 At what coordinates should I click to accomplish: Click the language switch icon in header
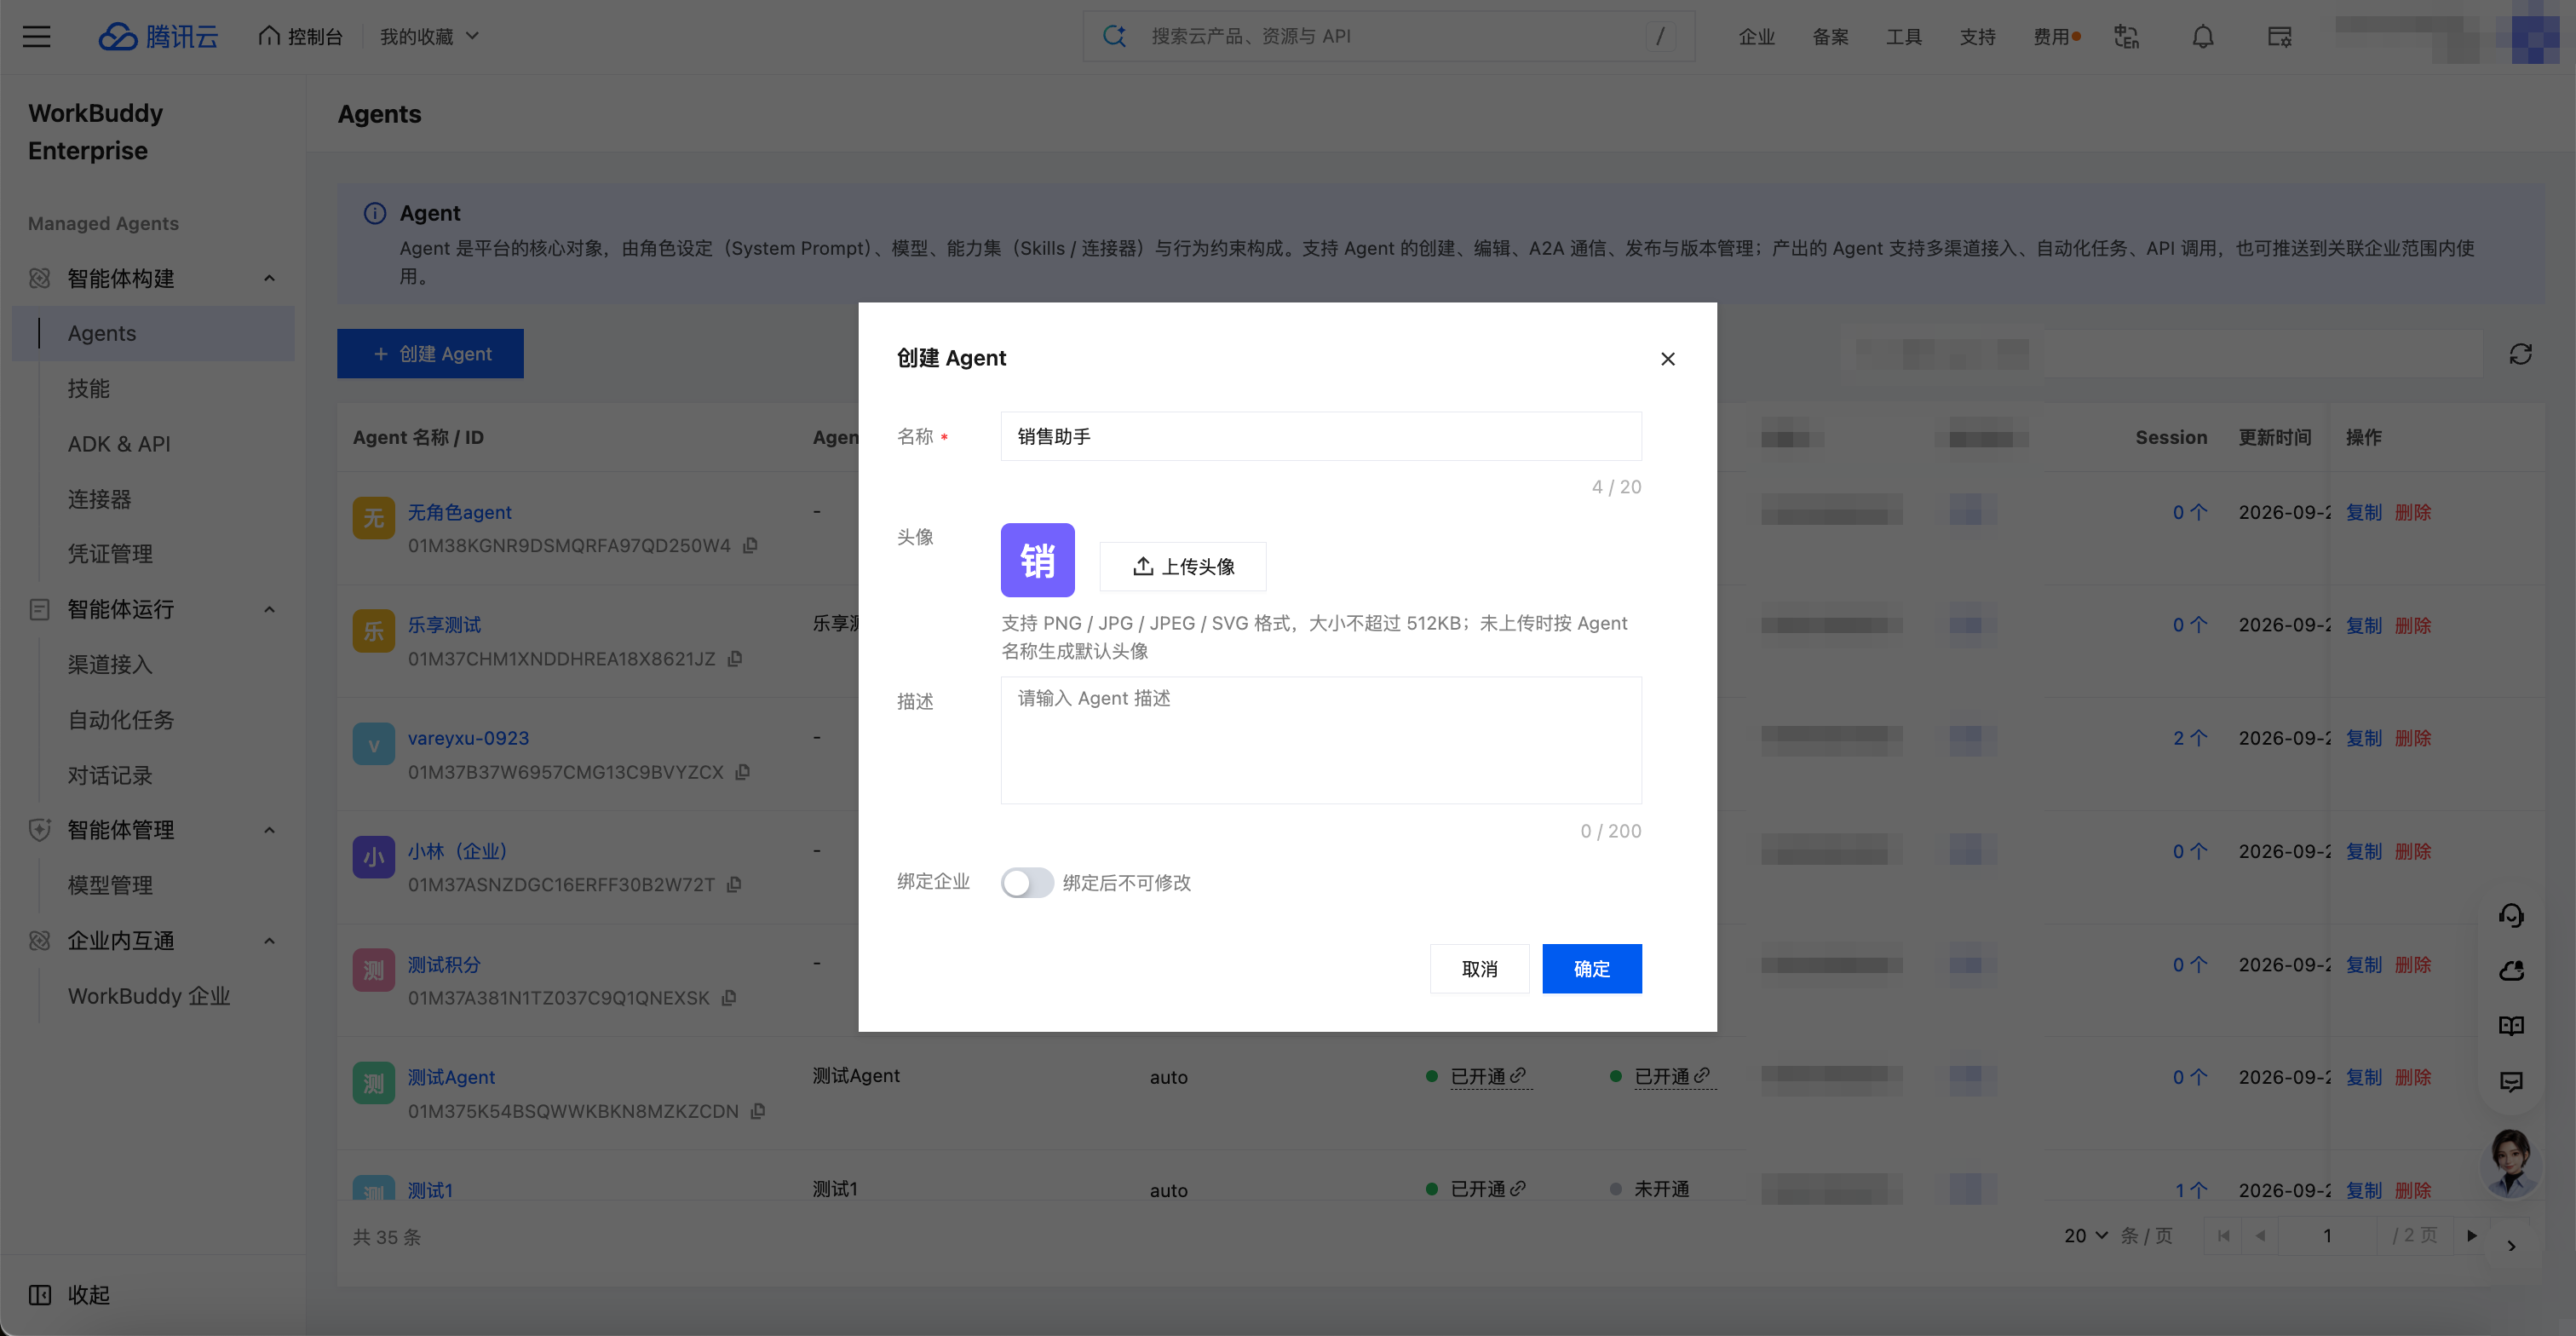coord(2127,37)
